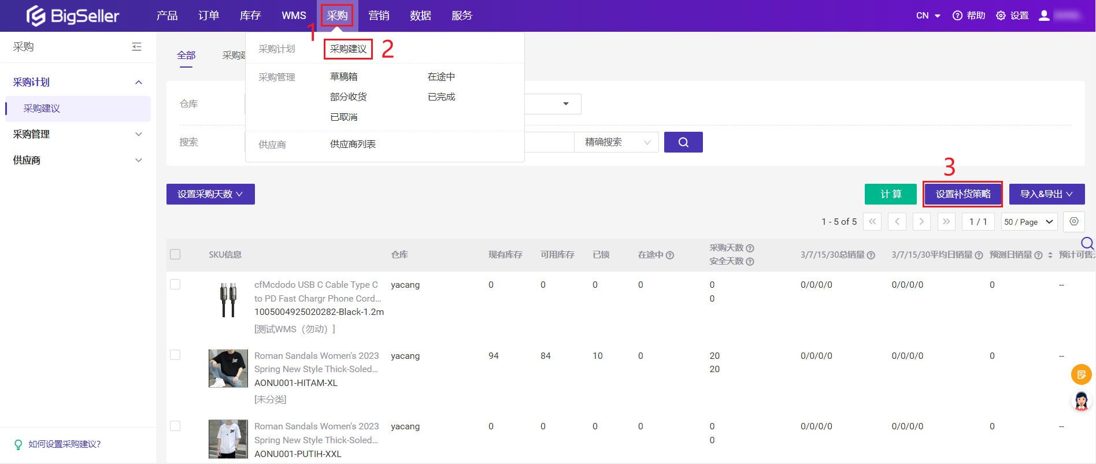This screenshot has height=464, width=1096.
Task: Click the orange feedback note icon
Action: pyautogui.click(x=1081, y=374)
